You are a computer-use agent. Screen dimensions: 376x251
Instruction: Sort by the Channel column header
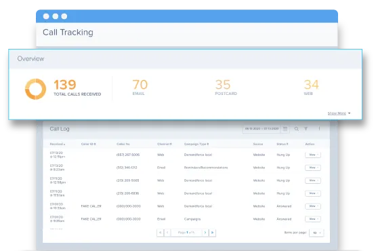(165, 144)
